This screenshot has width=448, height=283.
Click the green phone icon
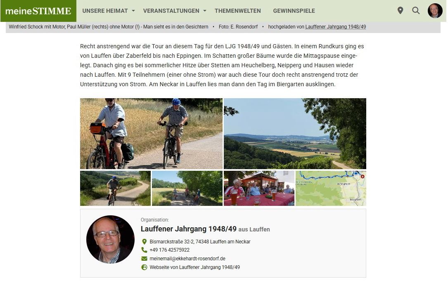click(144, 250)
